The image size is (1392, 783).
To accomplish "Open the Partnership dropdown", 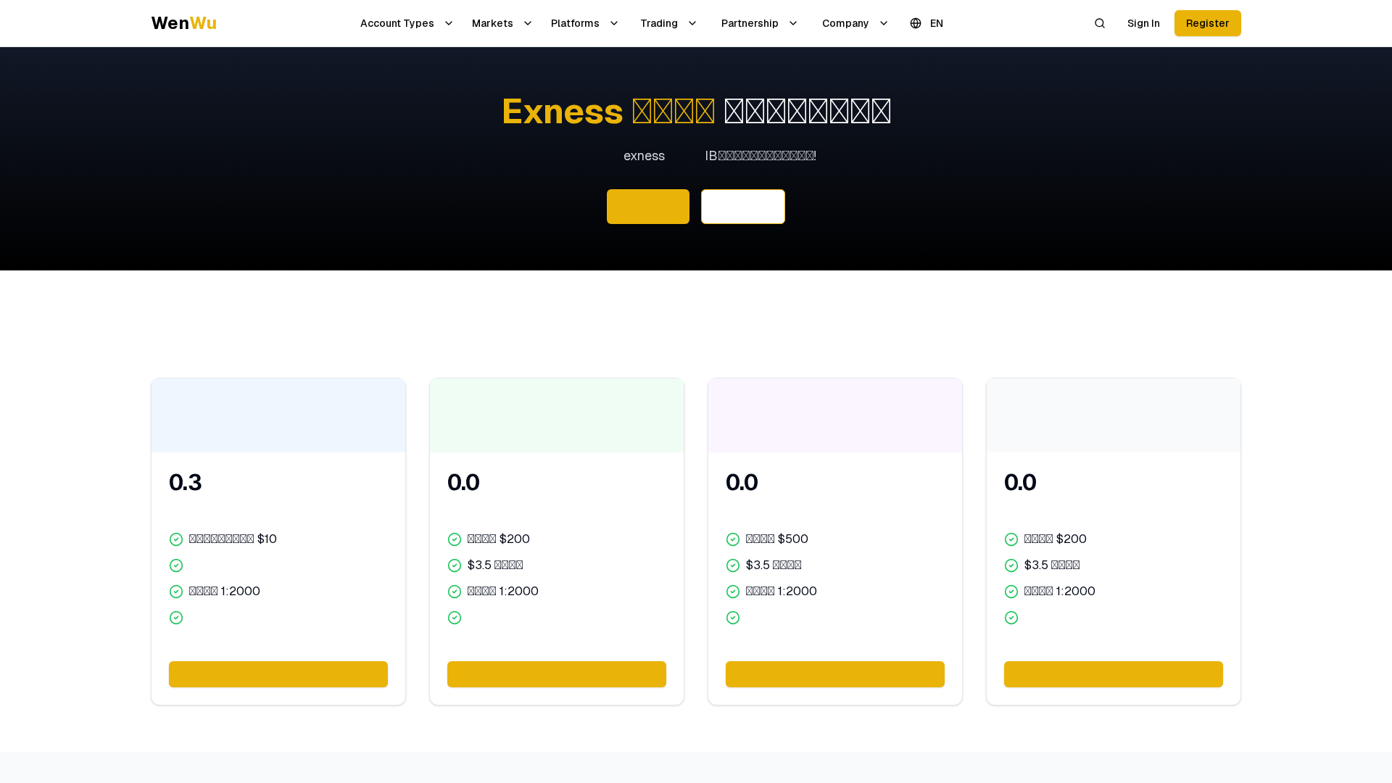I will [758, 23].
